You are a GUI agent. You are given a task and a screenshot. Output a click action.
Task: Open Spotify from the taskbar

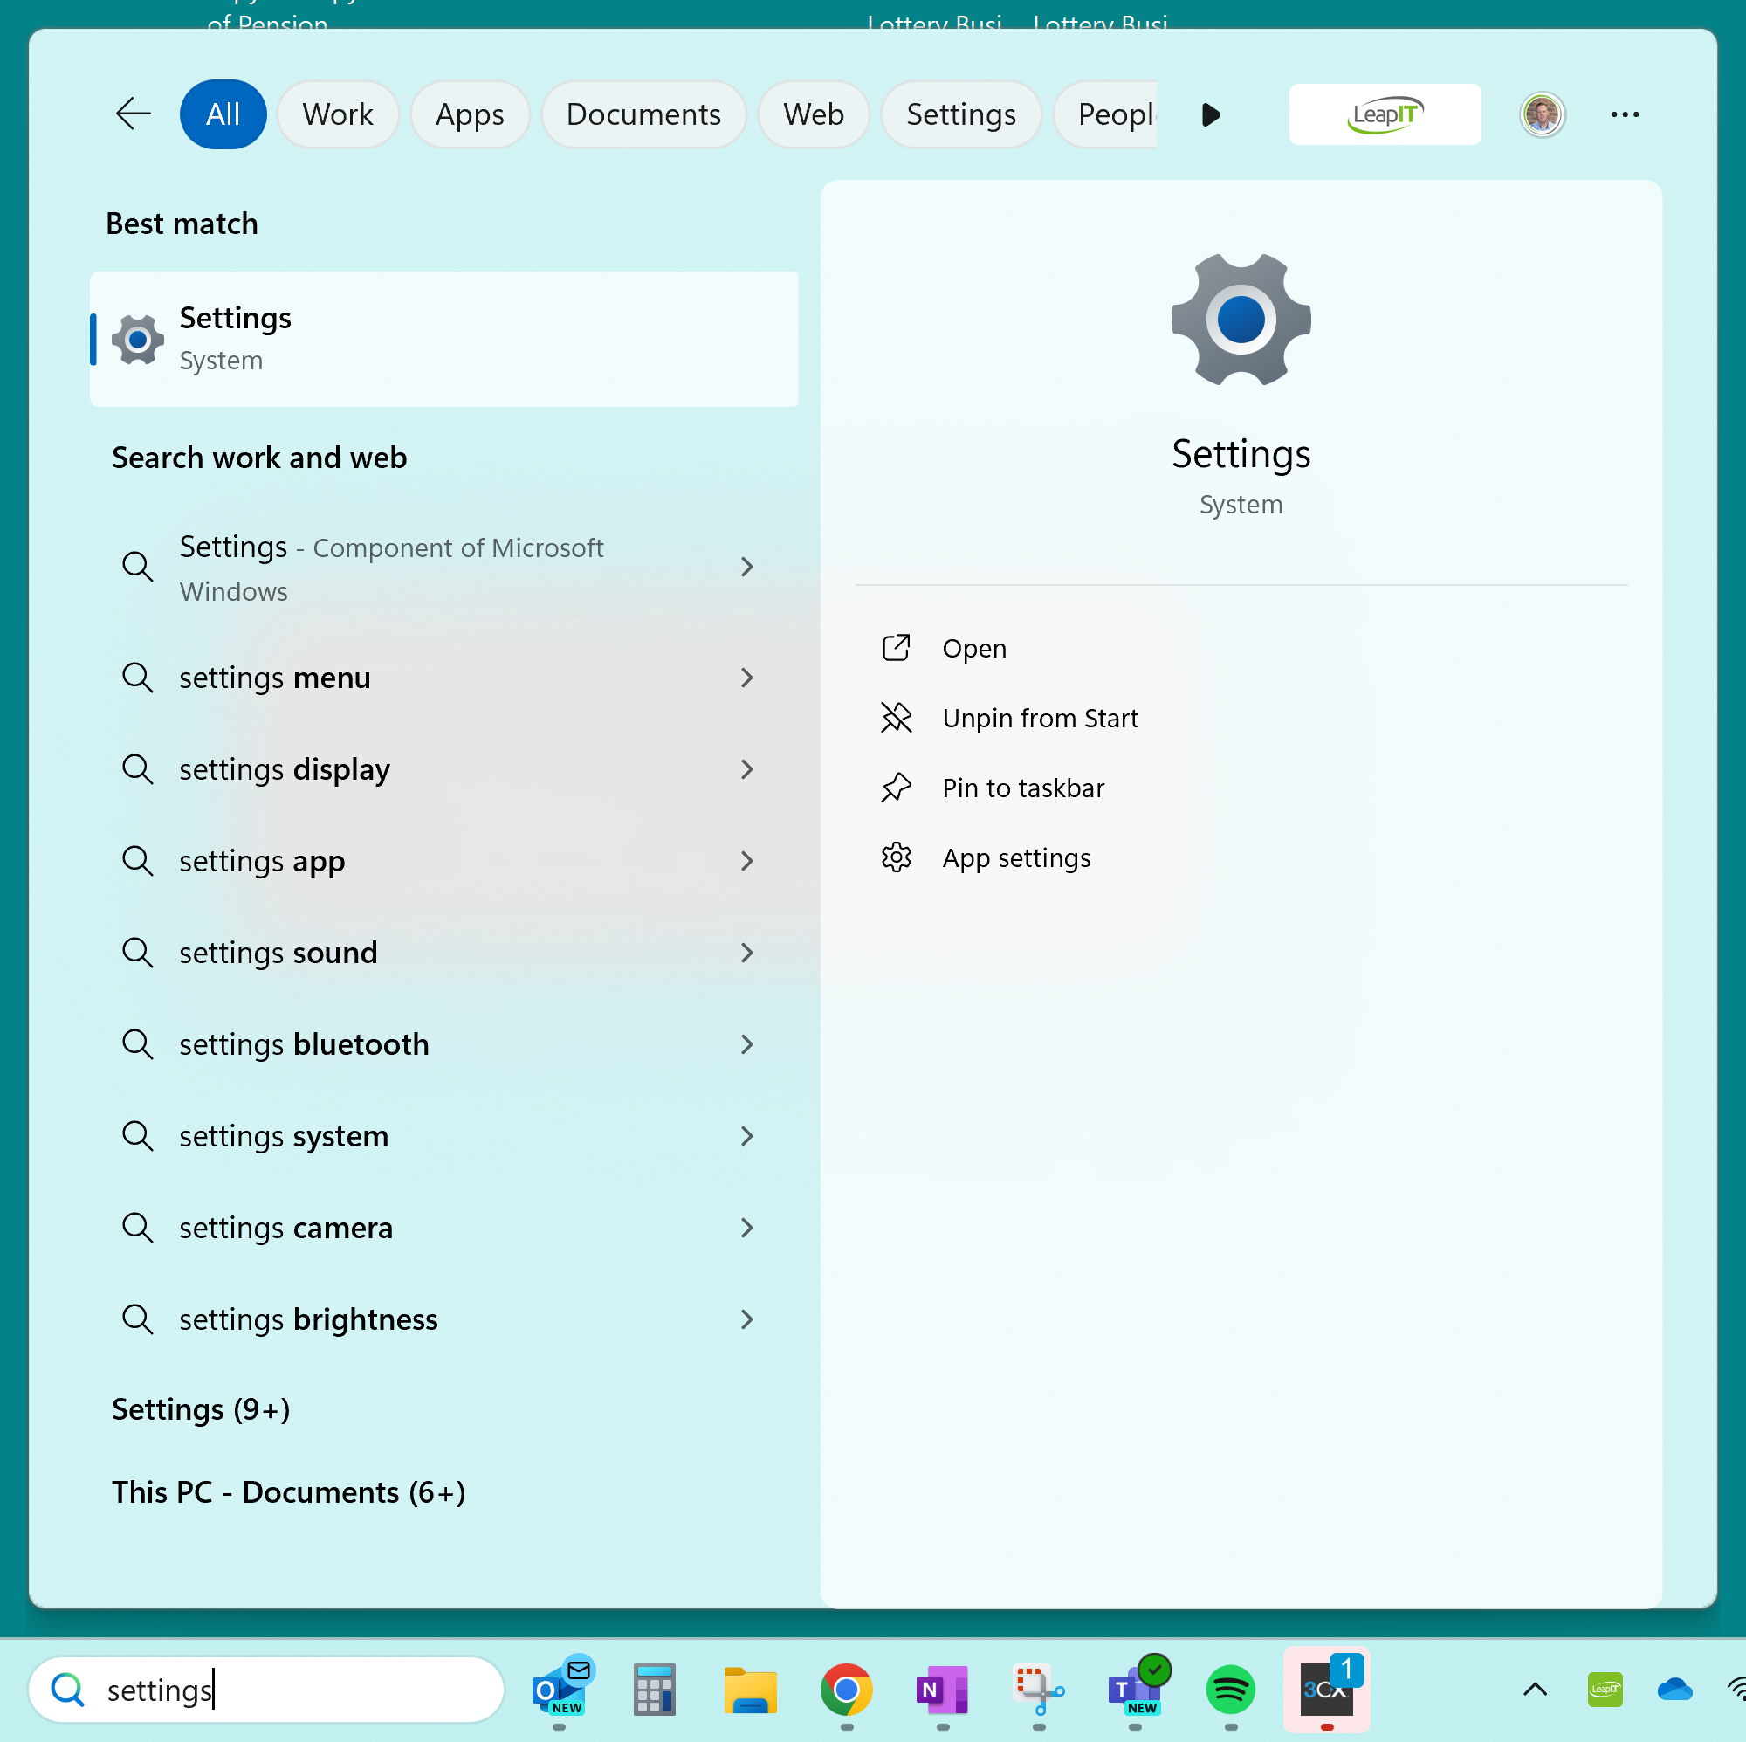point(1230,1690)
